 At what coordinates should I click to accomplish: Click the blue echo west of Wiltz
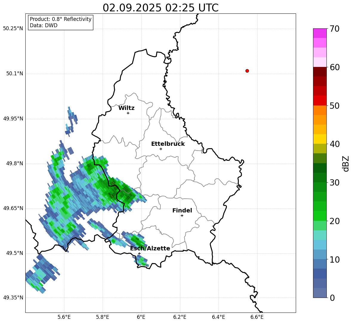pyautogui.click(x=71, y=122)
